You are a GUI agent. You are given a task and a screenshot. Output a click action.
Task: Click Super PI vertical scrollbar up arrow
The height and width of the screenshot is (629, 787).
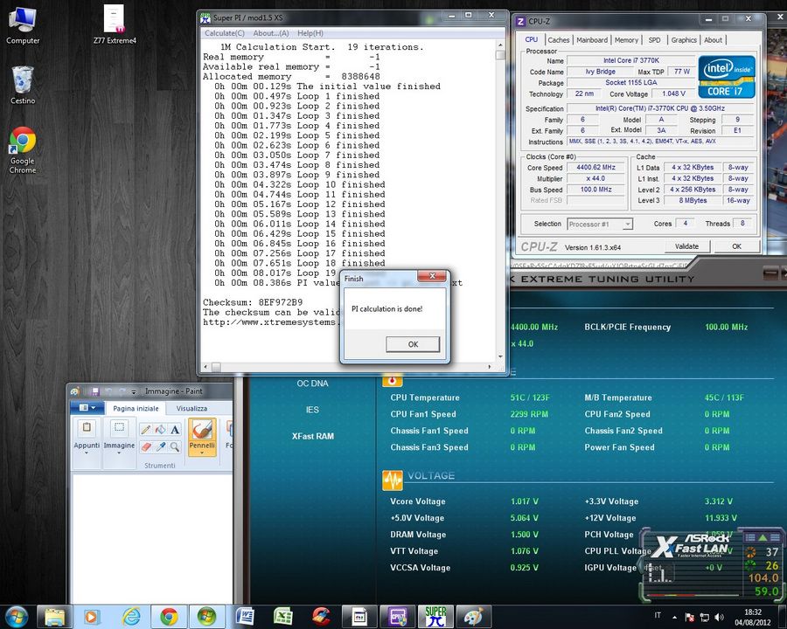point(500,45)
